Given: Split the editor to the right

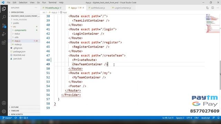Looking at the screenshot, I should (213, 8).
